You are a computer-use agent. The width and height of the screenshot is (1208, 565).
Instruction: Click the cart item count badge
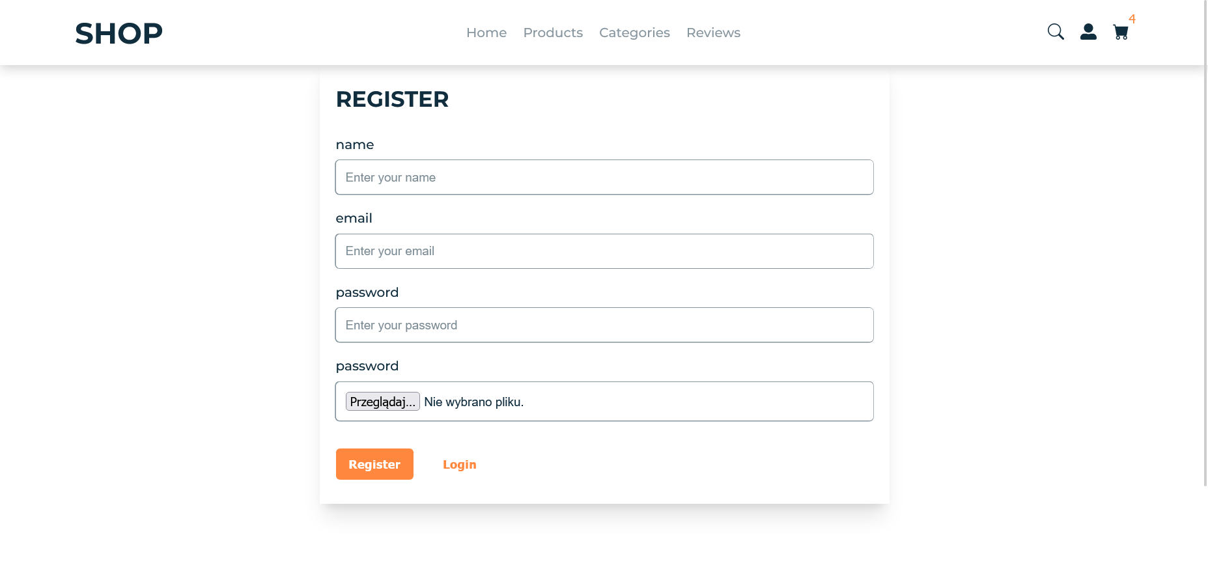(1132, 20)
